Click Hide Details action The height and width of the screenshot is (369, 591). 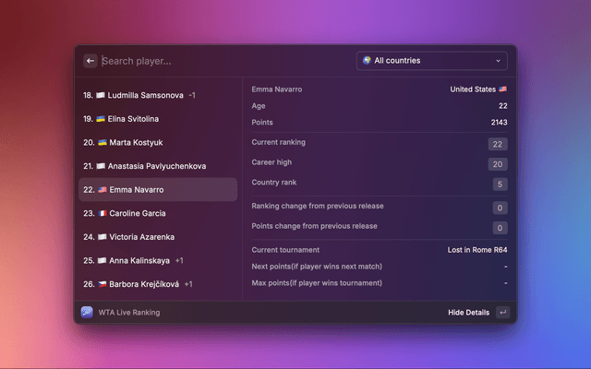coord(468,312)
